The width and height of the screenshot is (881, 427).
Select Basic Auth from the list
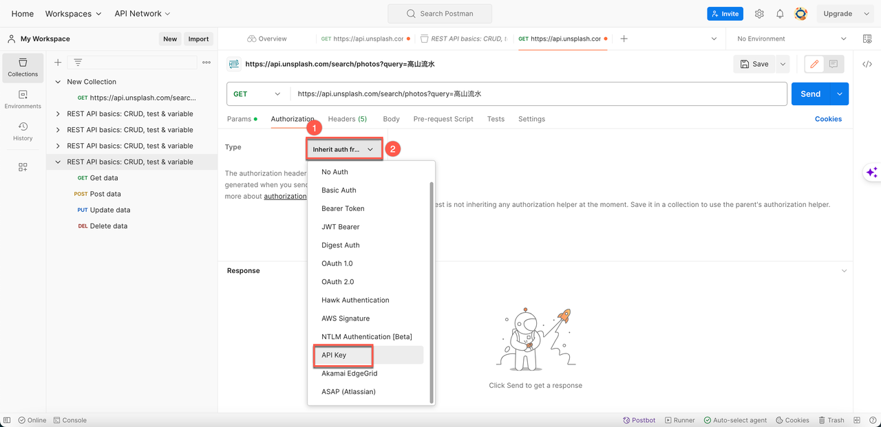pos(339,190)
